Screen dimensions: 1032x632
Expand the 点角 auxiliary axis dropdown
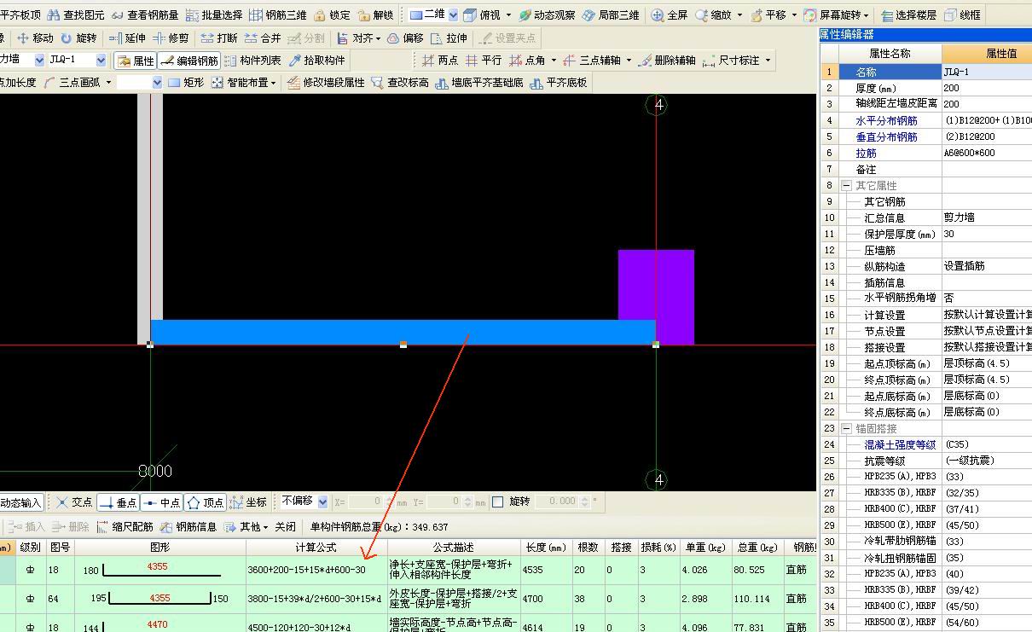(553, 61)
